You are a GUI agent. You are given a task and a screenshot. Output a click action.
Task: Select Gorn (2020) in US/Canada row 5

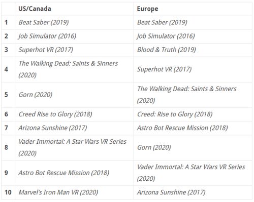36,95
